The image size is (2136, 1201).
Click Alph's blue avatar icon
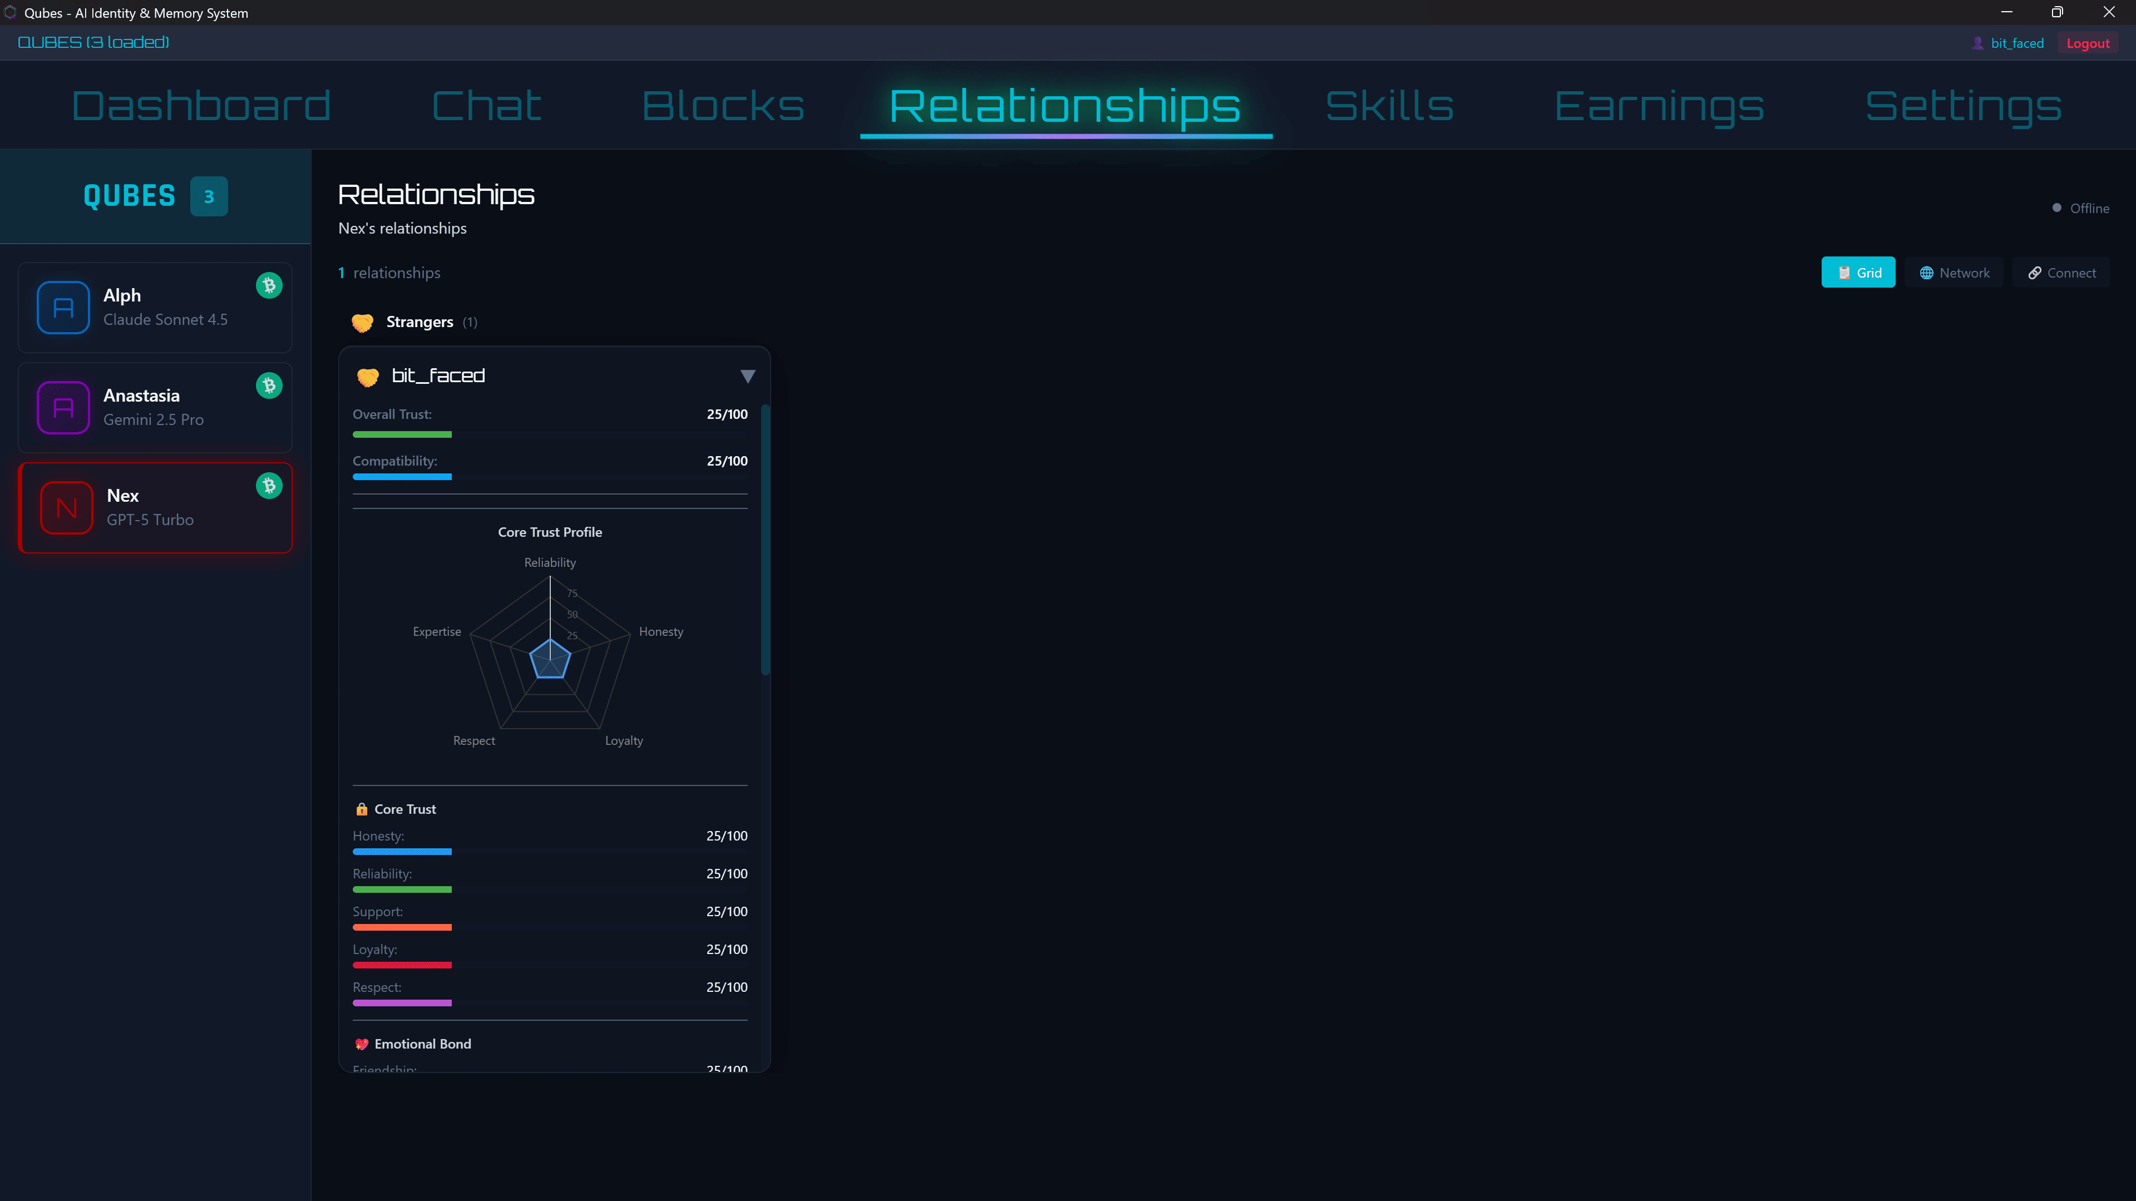[x=63, y=308]
